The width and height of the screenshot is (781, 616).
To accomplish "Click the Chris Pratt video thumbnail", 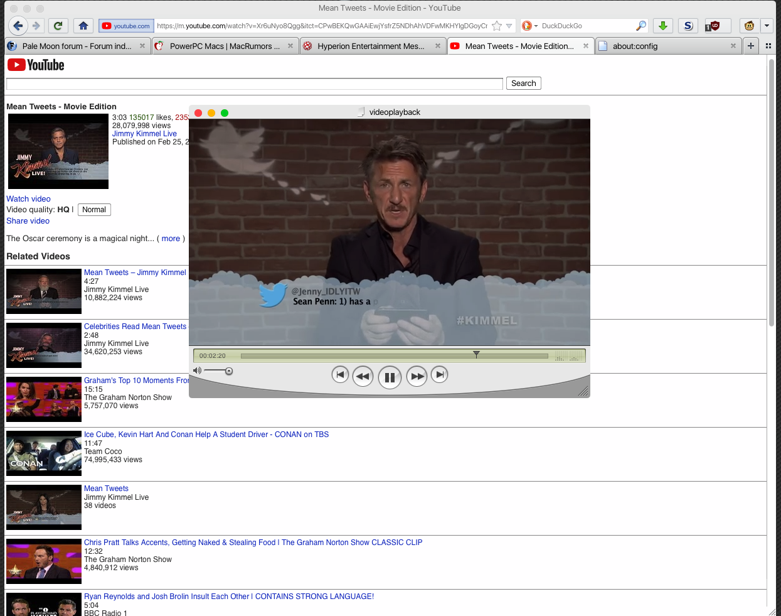I will [x=44, y=561].
